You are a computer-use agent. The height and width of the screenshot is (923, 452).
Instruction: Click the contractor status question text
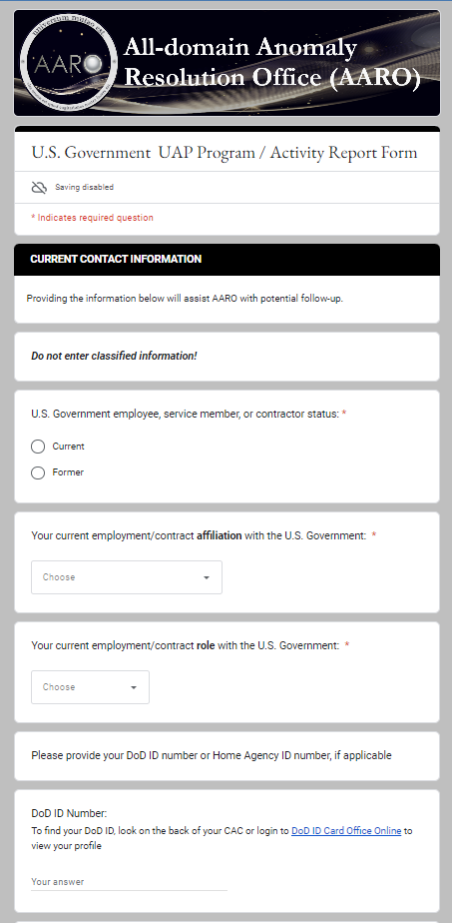click(x=186, y=414)
